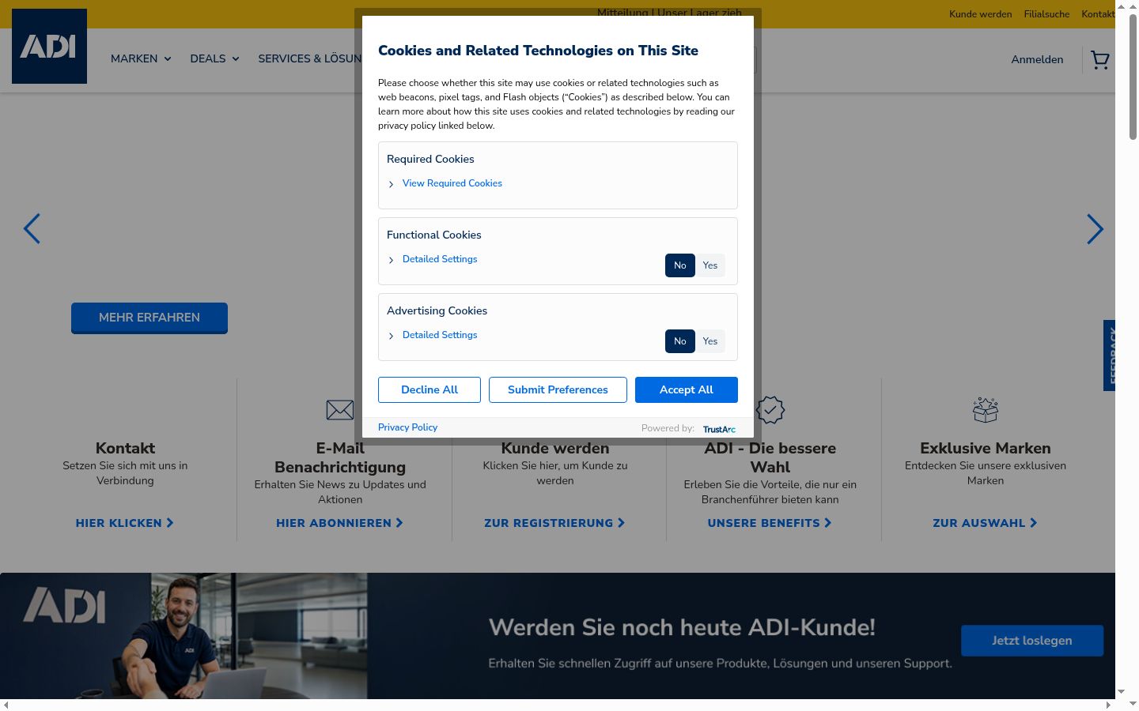Open Kontakt in top bar
Viewport: 1139px width, 711px height.
pyautogui.click(x=1098, y=14)
